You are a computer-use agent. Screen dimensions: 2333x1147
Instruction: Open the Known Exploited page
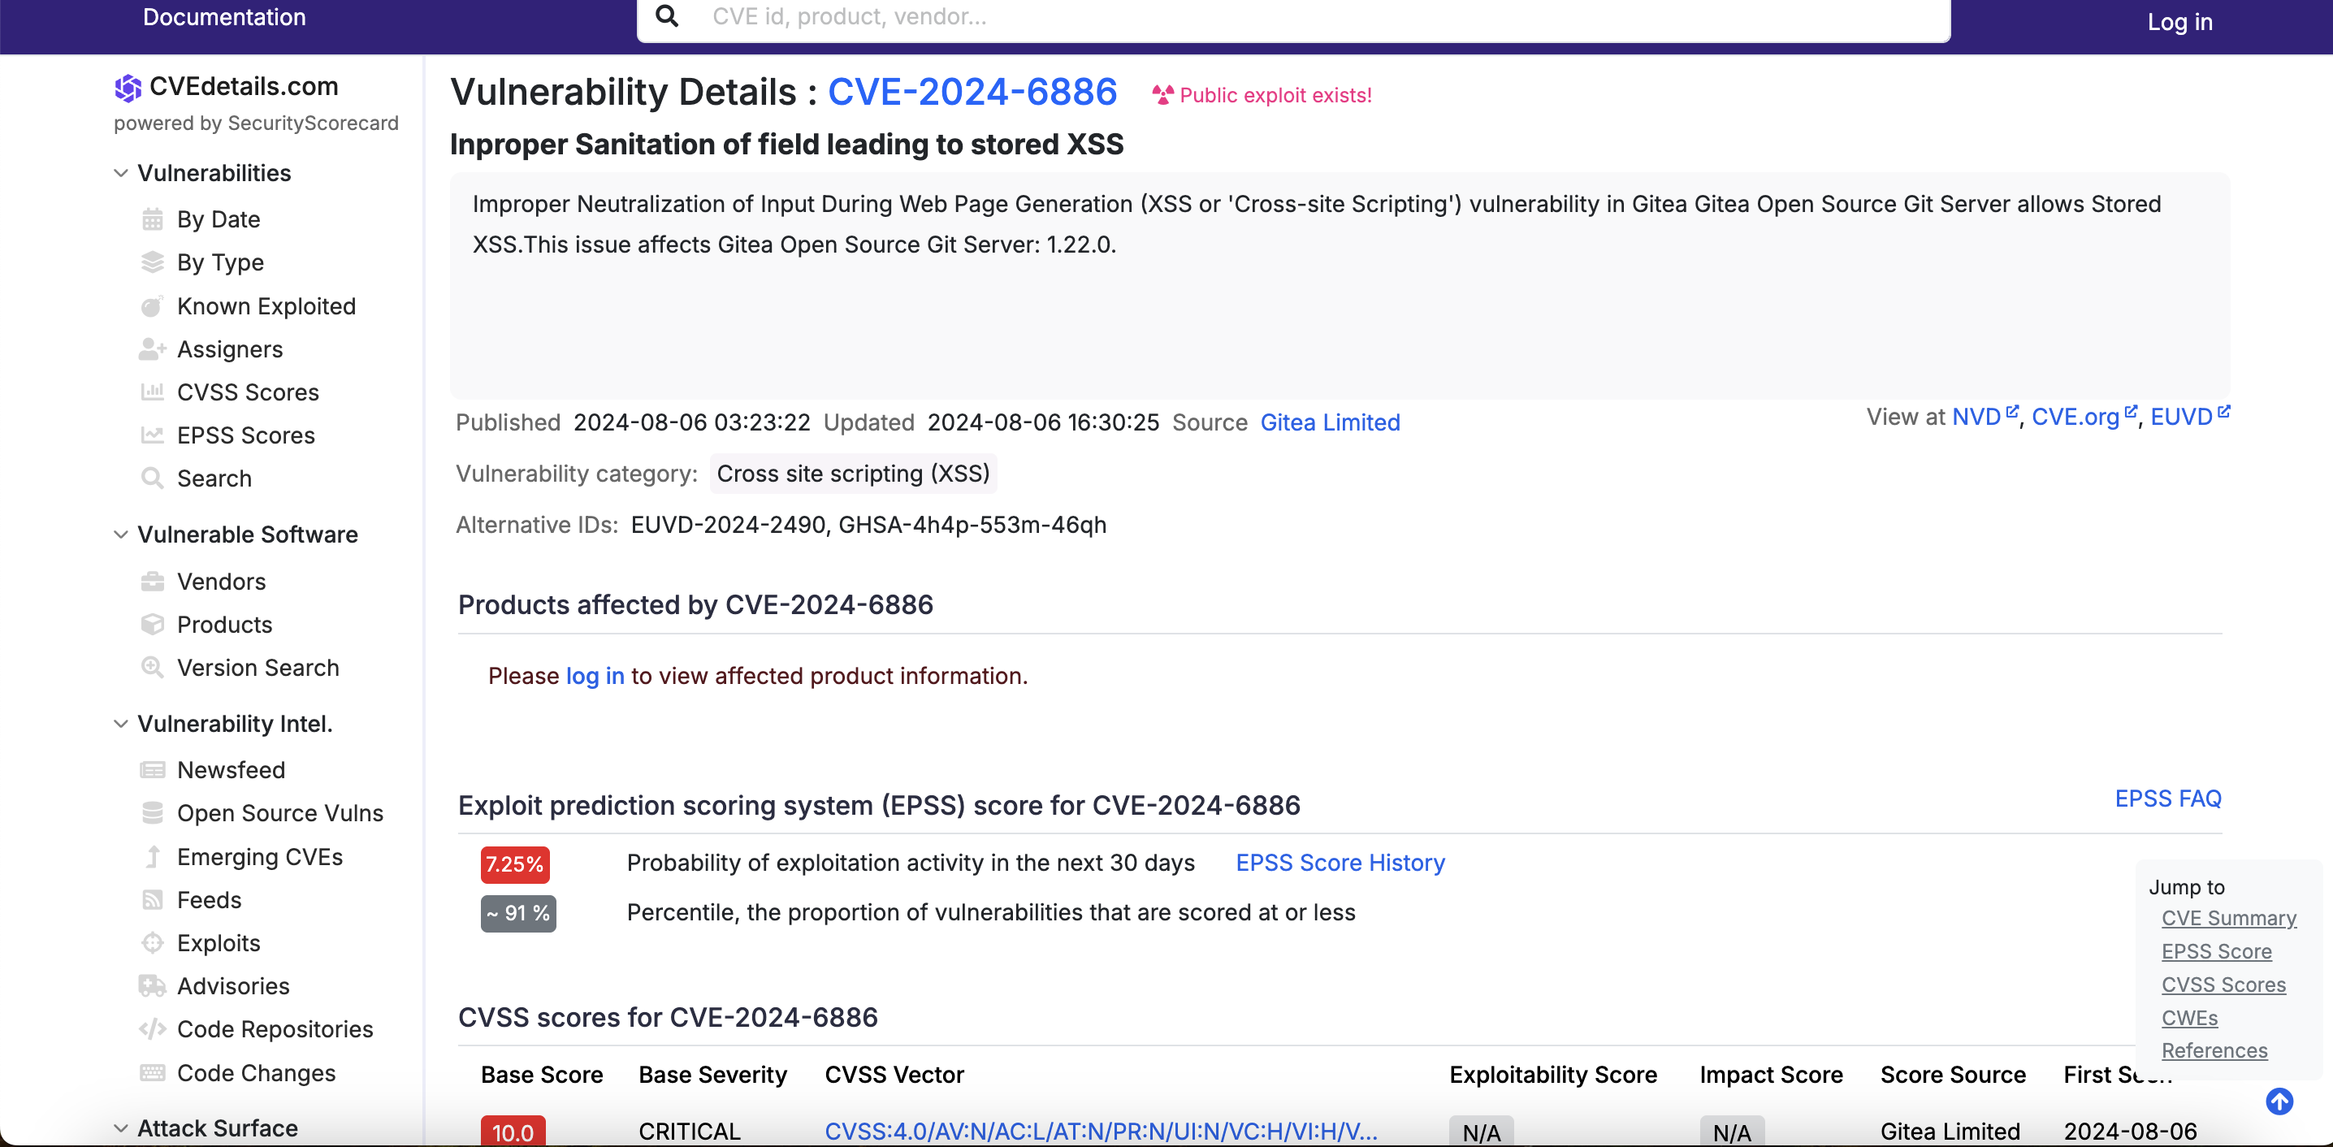click(266, 306)
